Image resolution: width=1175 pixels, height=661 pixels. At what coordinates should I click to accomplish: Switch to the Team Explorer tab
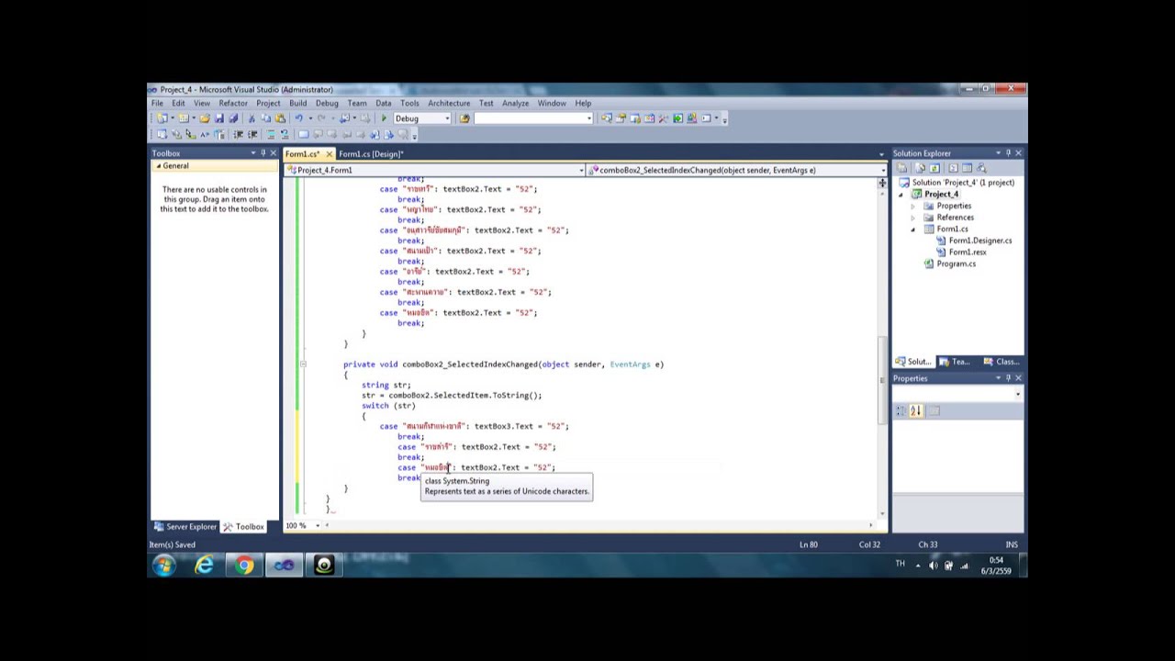955,362
